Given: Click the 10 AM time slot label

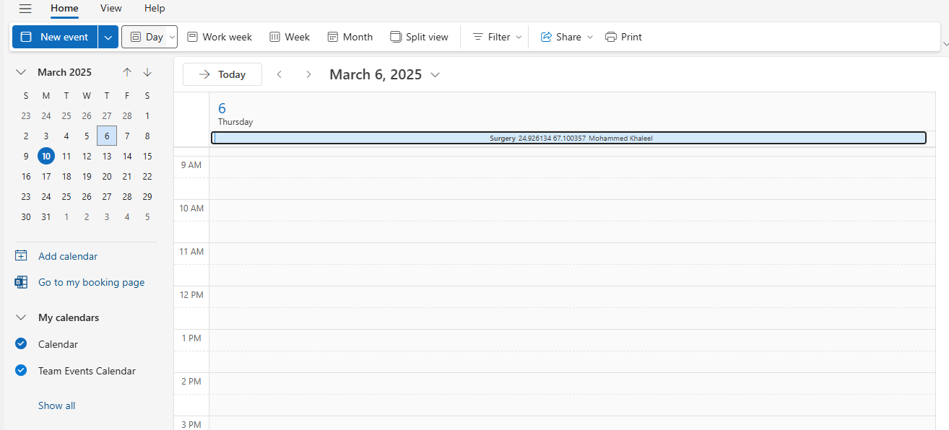Looking at the screenshot, I should (191, 209).
